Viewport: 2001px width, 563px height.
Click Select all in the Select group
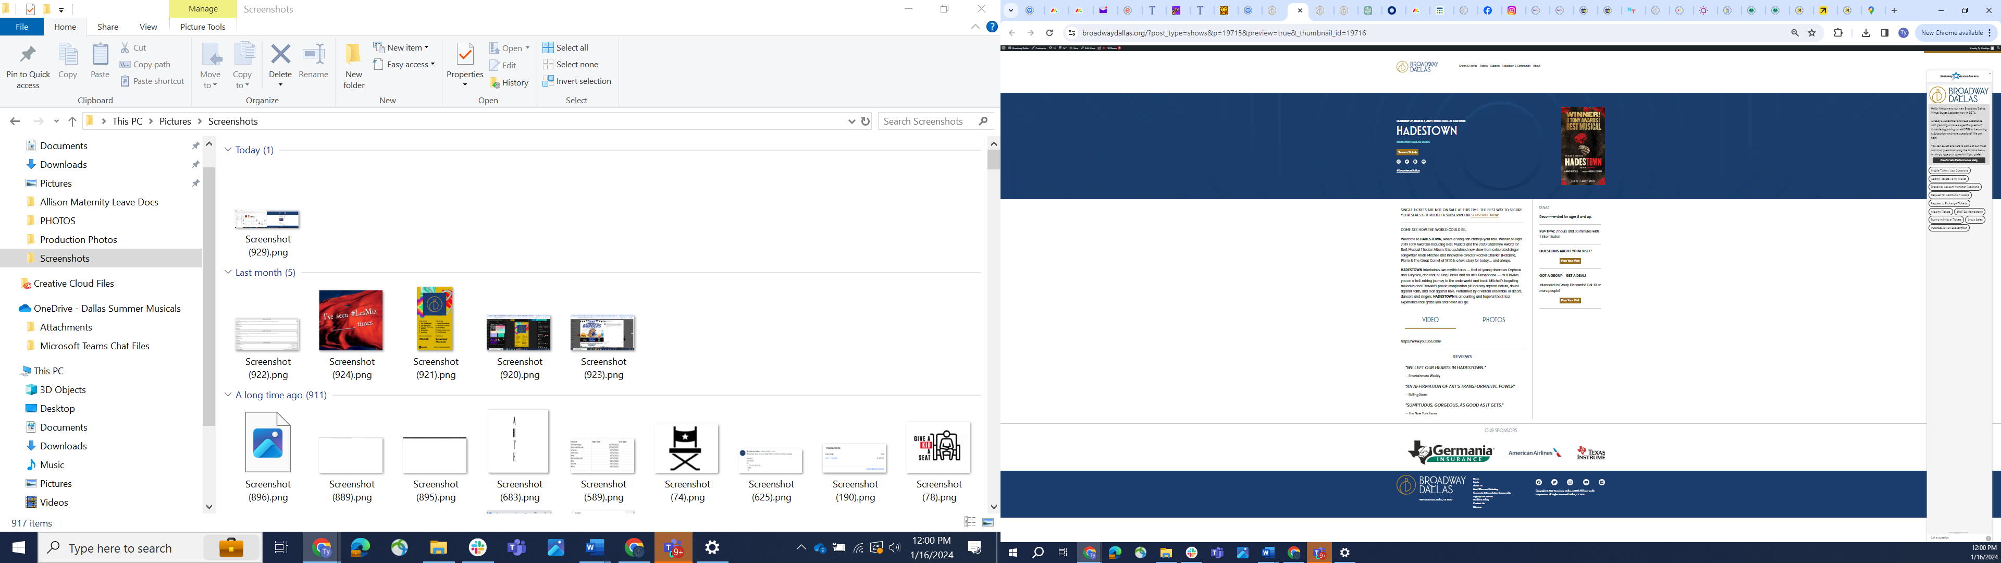(x=565, y=47)
